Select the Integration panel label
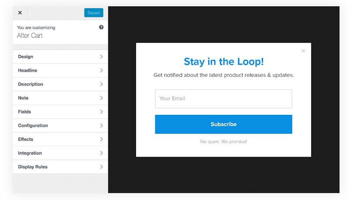Viewport: 348px width, 200px height. (30, 153)
